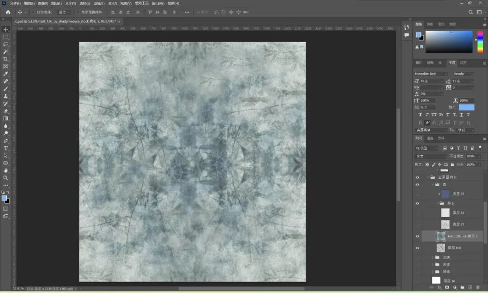Select the Crop tool
Viewport: 488px width, 293px height.
5,59
